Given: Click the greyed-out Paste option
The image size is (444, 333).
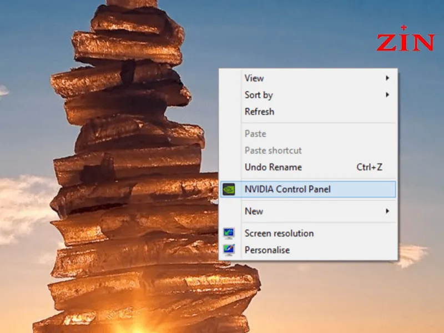Looking at the screenshot, I should [x=255, y=134].
